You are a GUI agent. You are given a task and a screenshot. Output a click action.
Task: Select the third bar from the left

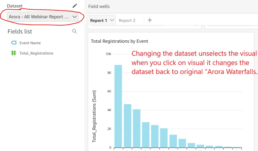click(137, 128)
